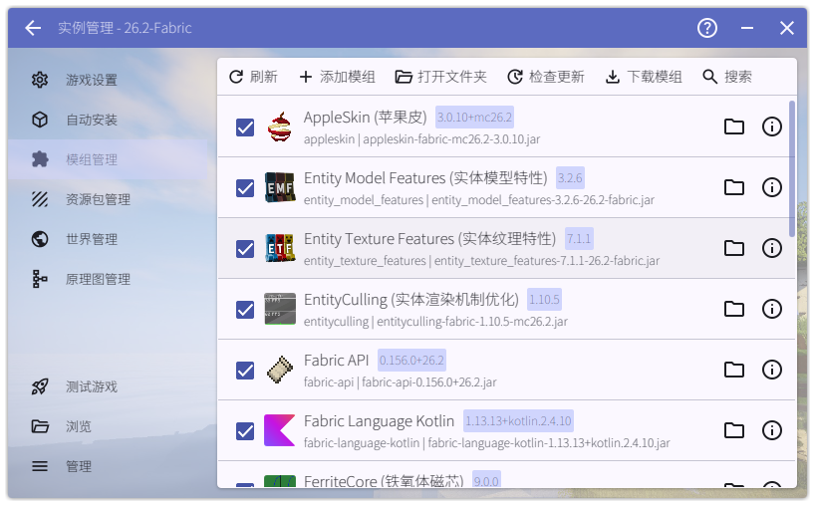Click 检查更新 in the toolbar
The image size is (815, 506).
[x=546, y=77]
